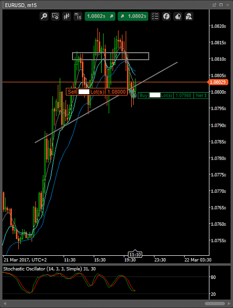Click the 1.0755 price axis label
Image resolution: width=233 pixels, height=308 pixels.
[x=218, y=240]
